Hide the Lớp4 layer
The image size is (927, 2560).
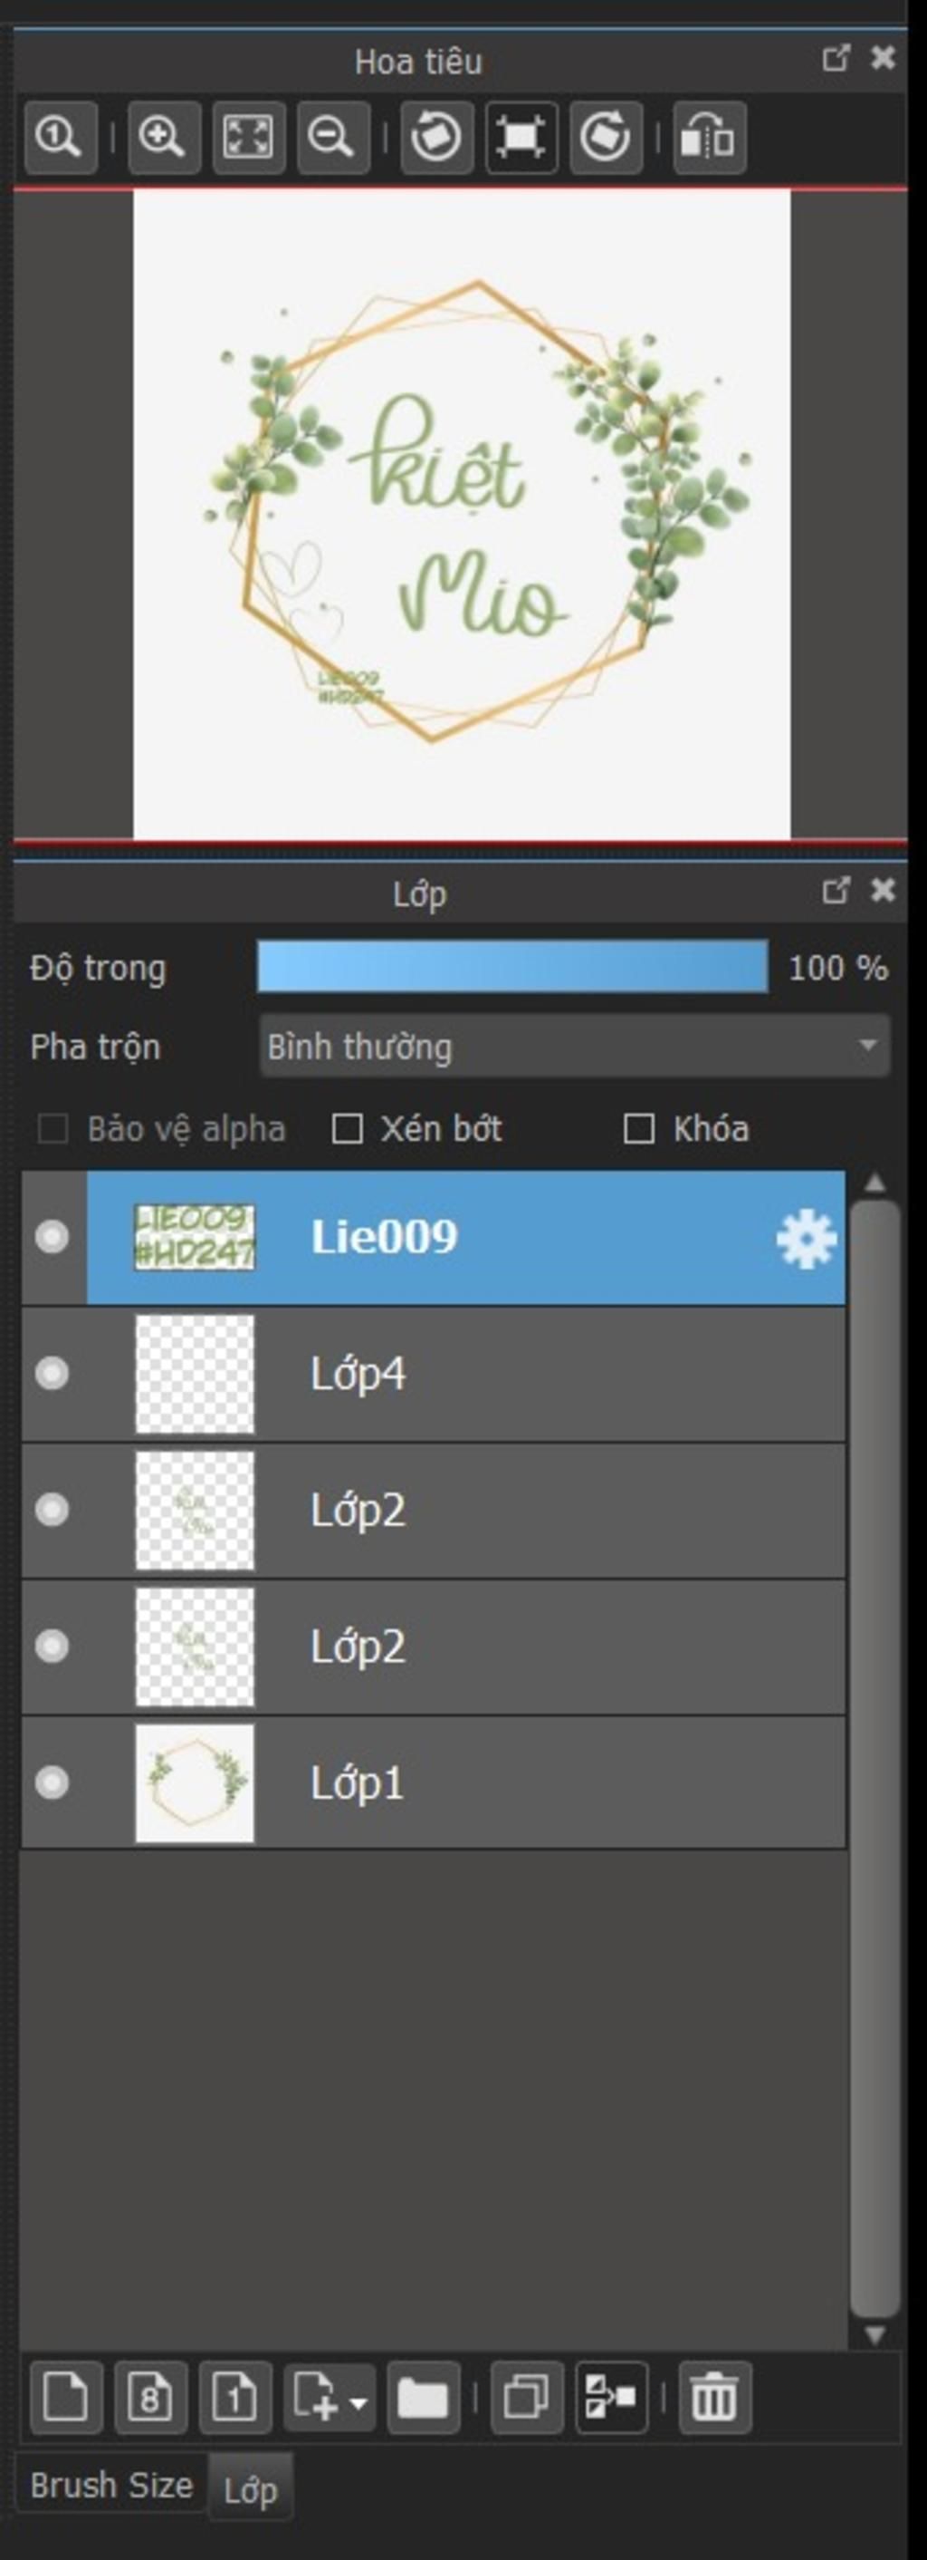coord(52,1374)
